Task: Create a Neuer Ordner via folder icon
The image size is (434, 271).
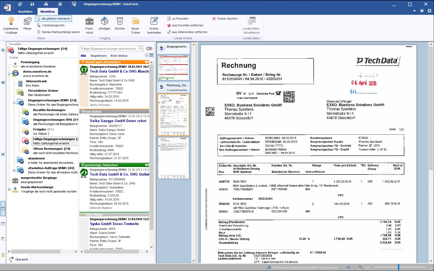Action: [x=135, y=21]
